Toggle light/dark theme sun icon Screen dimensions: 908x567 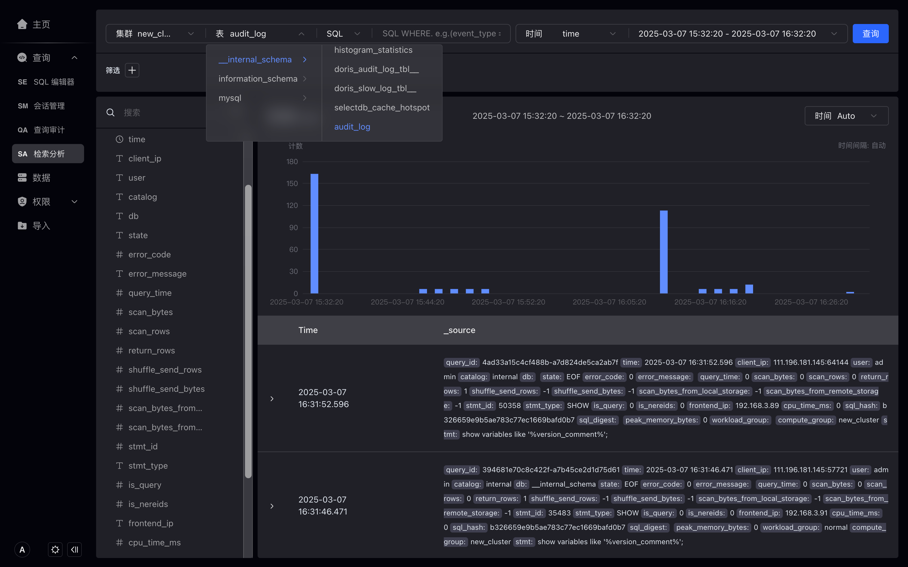click(55, 550)
